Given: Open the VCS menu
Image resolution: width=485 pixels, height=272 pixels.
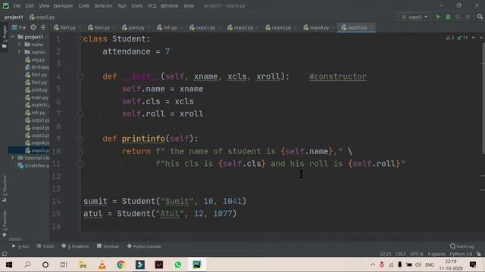Looking at the screenshot, I should (152, 6).
